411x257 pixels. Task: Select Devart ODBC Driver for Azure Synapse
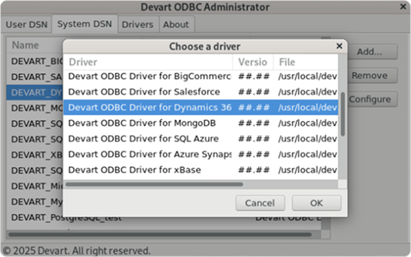[x=200, y=154]
